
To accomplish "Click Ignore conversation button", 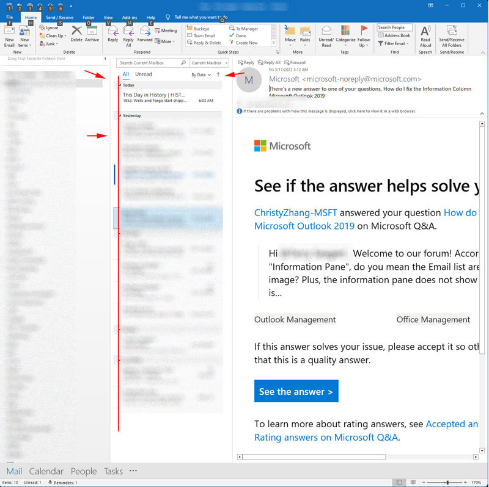I will [x=49, y=27].
